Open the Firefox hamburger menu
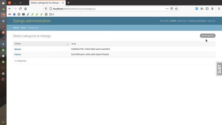 click(x=219, y=9)
